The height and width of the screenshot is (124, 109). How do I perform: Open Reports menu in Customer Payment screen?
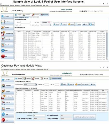click(x=28, y=69)
